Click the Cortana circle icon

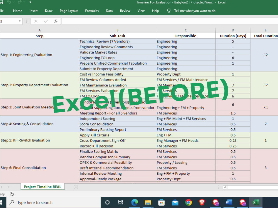pyautogui.click(x=107, y=202)
